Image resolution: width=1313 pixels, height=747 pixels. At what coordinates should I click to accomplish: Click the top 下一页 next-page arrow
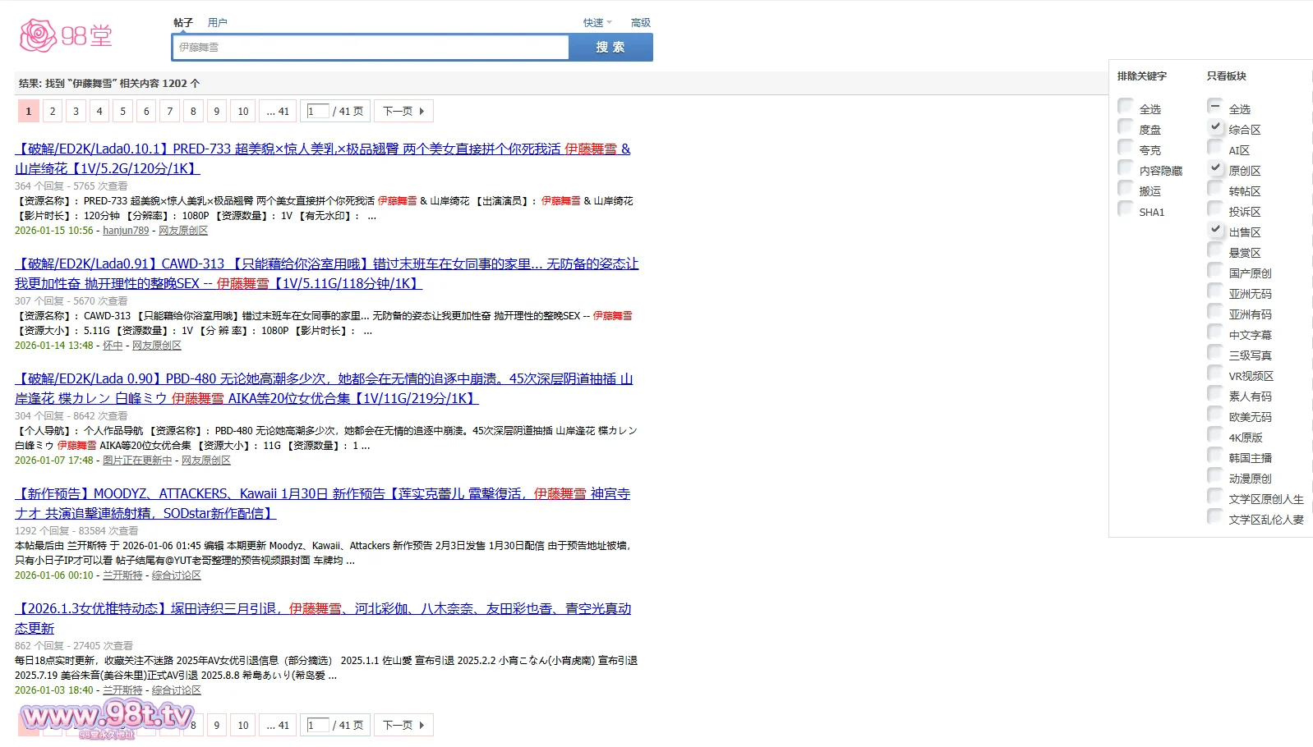coord(403,112)
